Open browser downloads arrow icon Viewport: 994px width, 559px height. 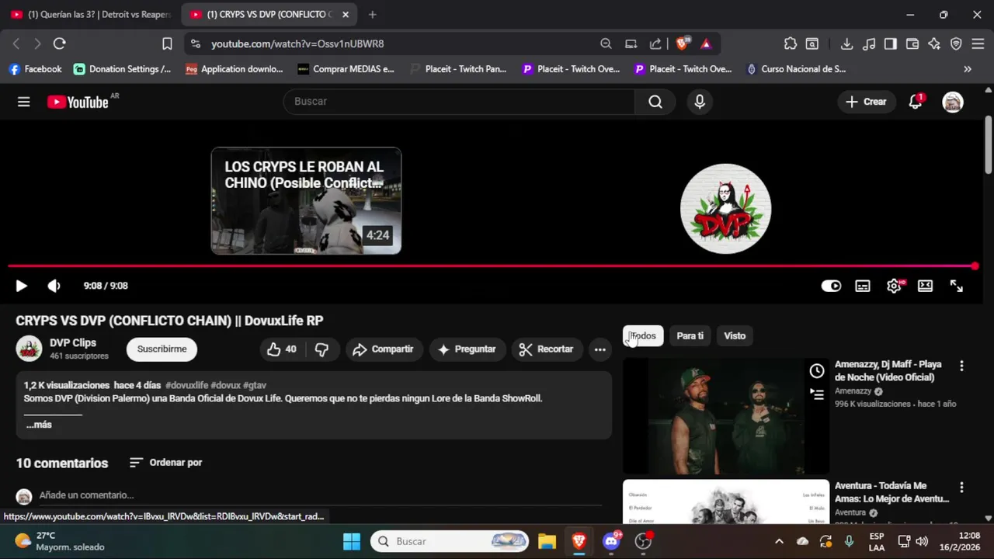pyautogui.click(x=847, y=44)
